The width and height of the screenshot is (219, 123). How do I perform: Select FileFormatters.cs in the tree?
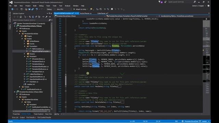click(x=38, y=49)
